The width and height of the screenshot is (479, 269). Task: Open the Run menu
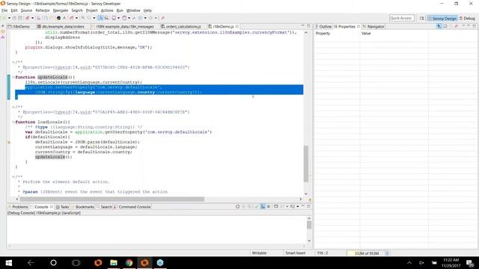click(x=120, y=10)
